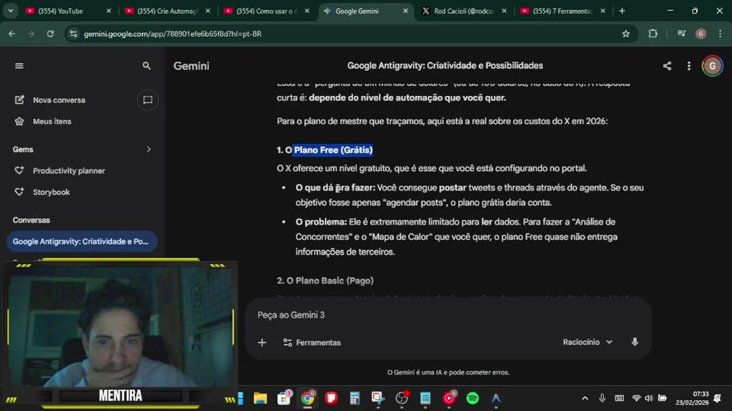The width and height of the screenshot is (732, 411).
Task: Click the plus attach-file icon in prompt box
Action: (x=262, y=342)
